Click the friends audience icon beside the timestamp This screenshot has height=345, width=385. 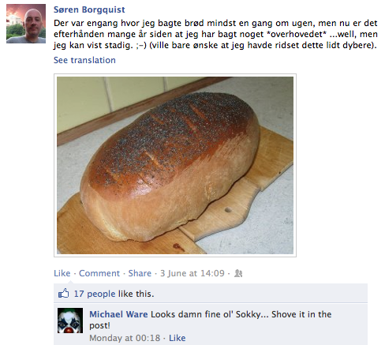point(238,273)
